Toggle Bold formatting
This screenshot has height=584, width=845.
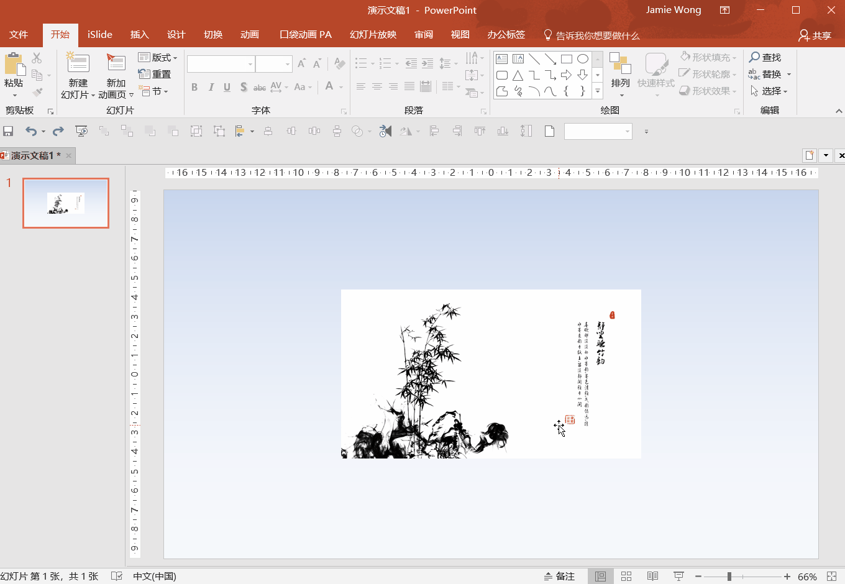pos(194,88)
